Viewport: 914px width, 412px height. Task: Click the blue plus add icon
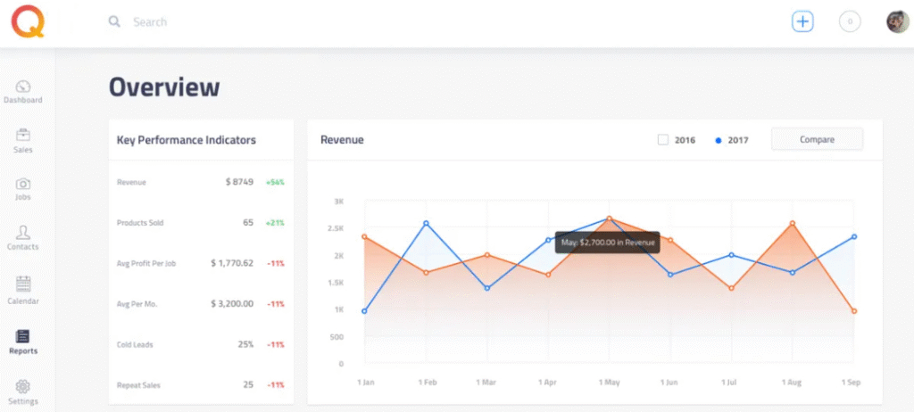(x=802, y=22)
